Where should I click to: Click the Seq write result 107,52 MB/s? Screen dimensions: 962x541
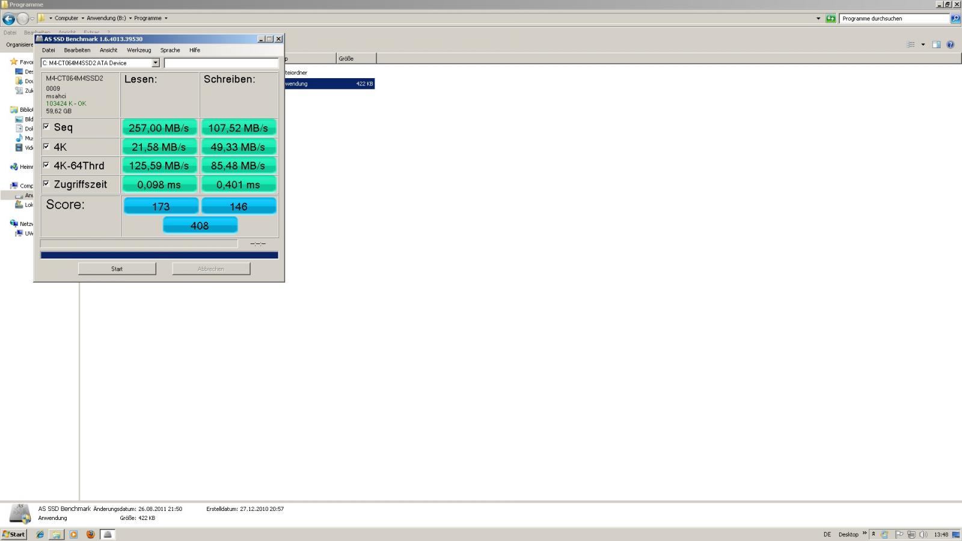pos(239,128)
